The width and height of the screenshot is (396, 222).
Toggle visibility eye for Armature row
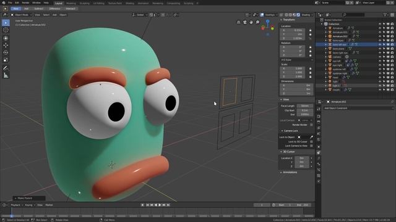pyautogui.click(x=380, y=28)
